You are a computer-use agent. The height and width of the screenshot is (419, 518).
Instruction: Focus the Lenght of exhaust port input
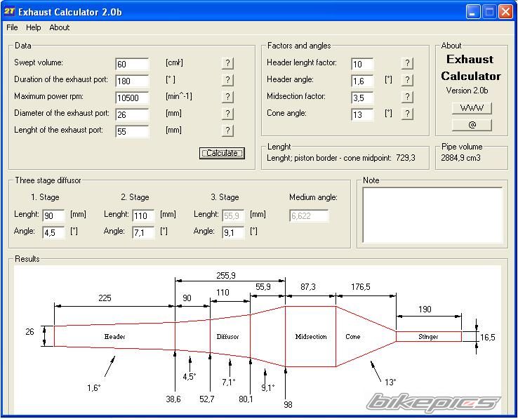pos(132,131)
